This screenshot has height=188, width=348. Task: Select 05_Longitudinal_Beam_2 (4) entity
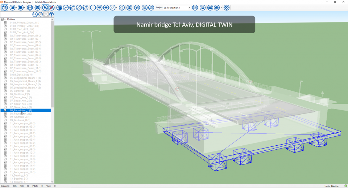click(25, 81)
